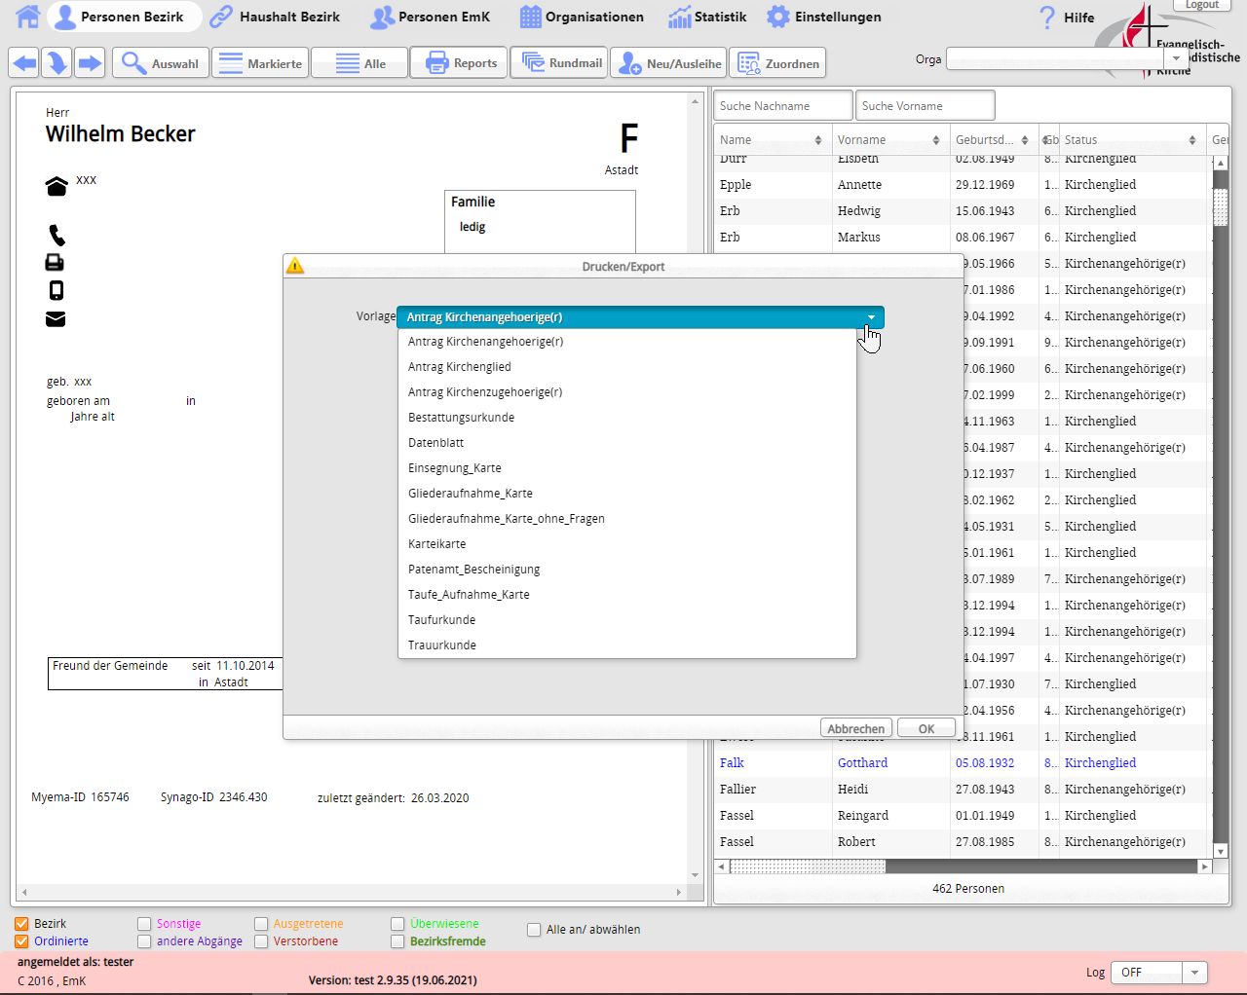Open the Einstellungen tab
The image size is (1247, 995).
823,17
